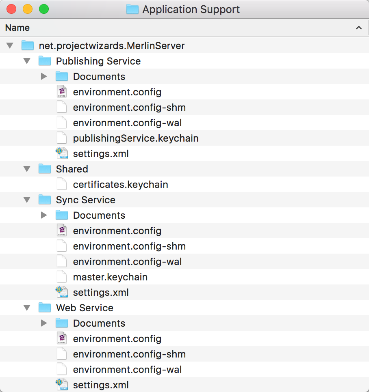Select settings.xml name in Sync Service
Image resolution: width=369 pixels, height=392 pixels.
pos(101,293)
